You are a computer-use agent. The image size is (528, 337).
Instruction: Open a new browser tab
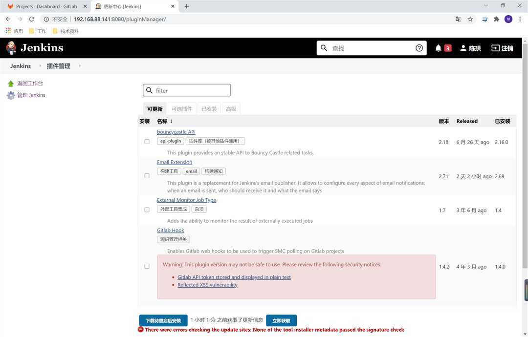pos(187,6)
